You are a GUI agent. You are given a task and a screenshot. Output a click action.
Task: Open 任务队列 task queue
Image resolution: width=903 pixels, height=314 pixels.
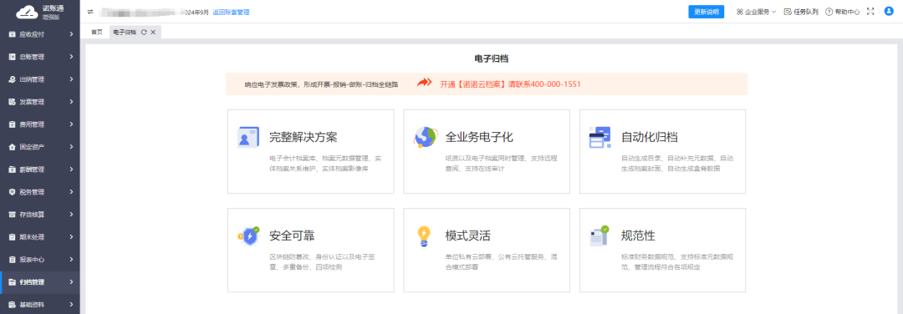[x=801, y=12]
